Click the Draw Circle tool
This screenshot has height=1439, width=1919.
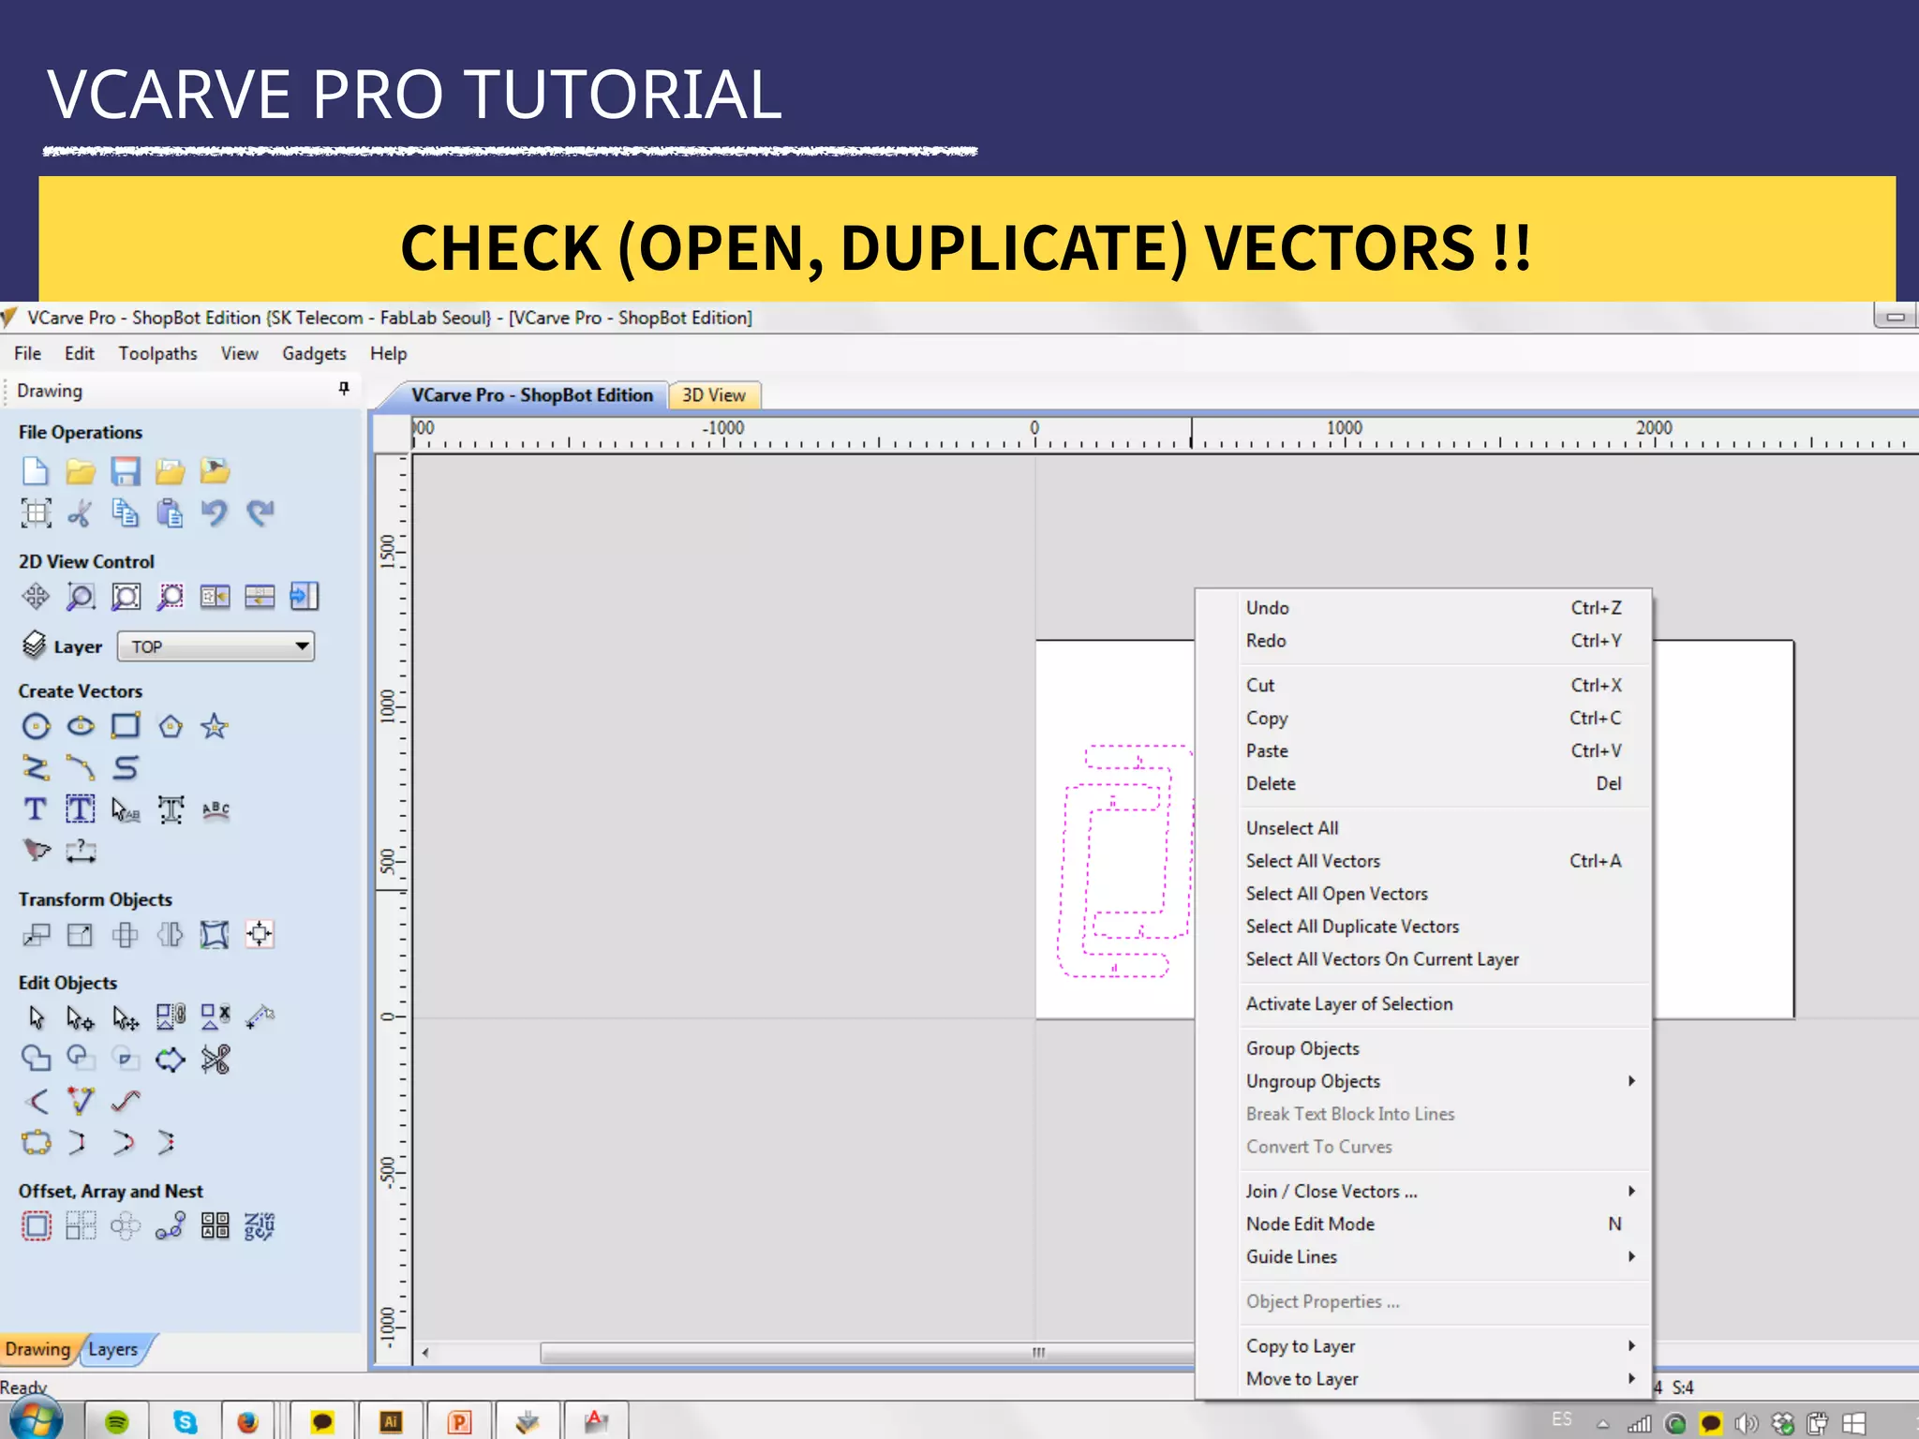36,726
